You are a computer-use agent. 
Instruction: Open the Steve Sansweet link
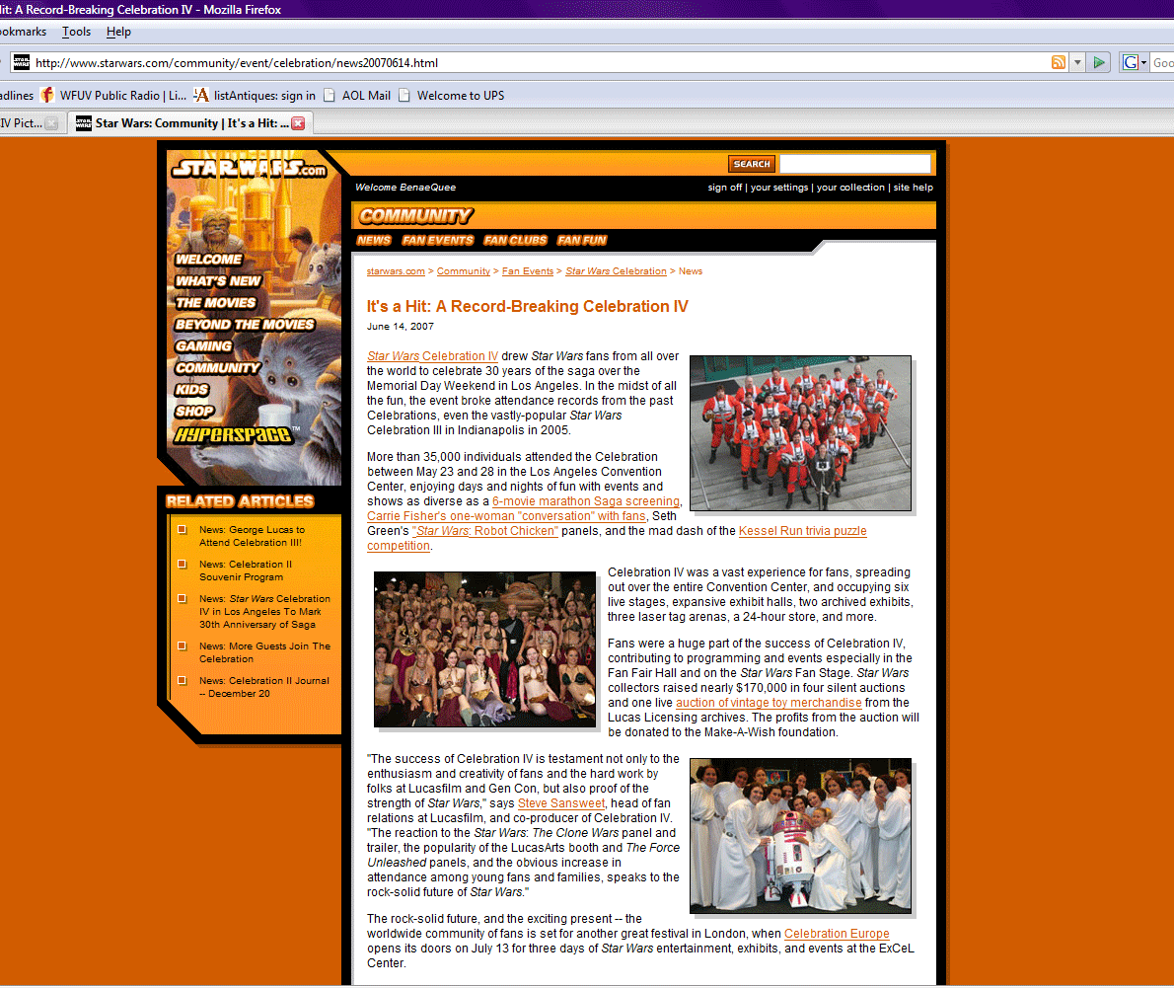[x=560, y=803]
